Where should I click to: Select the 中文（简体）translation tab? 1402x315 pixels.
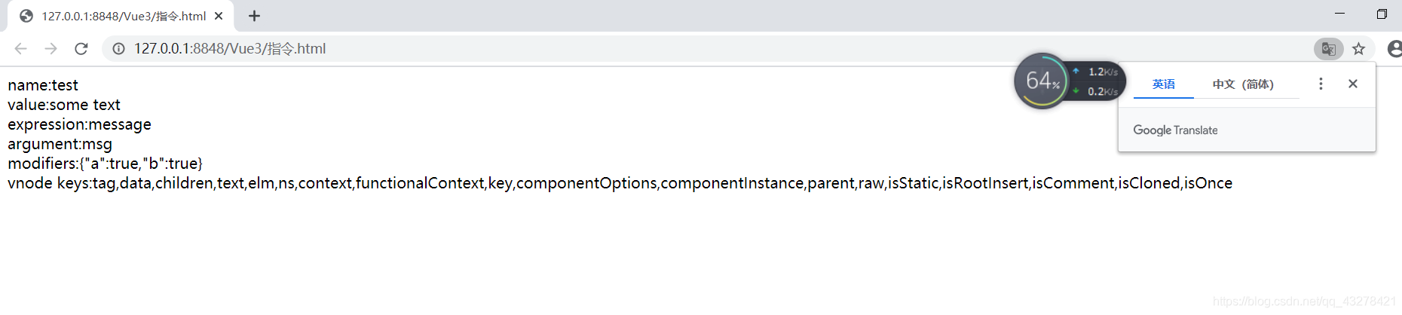pos(1243,84)
